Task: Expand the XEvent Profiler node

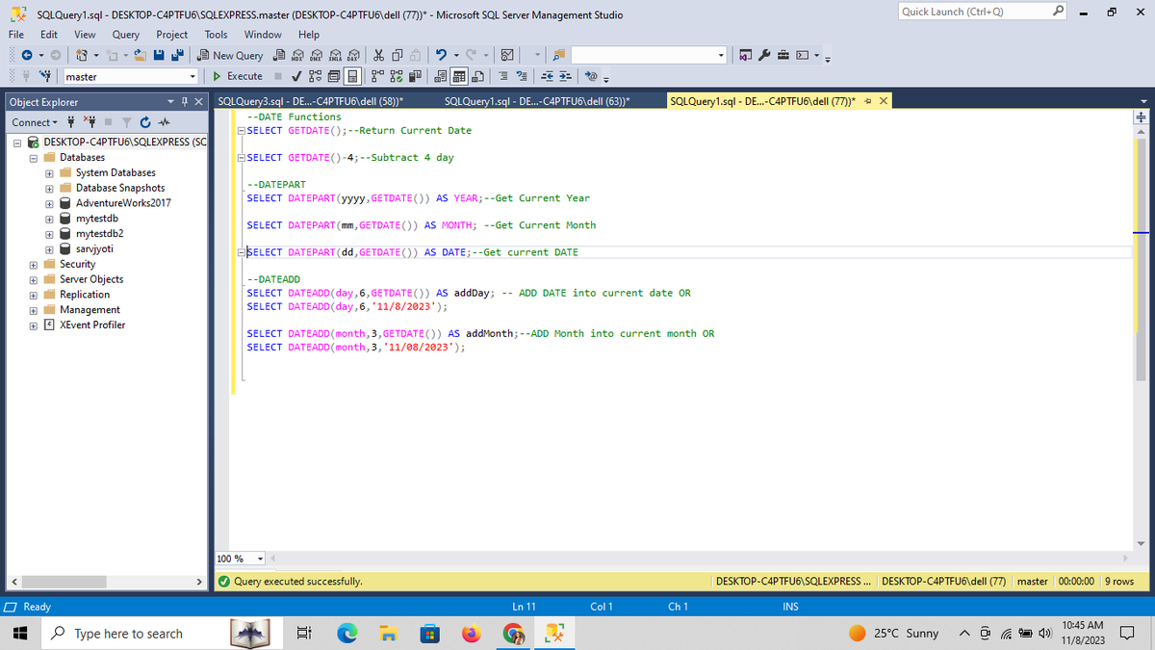Action: pos(34,325)
